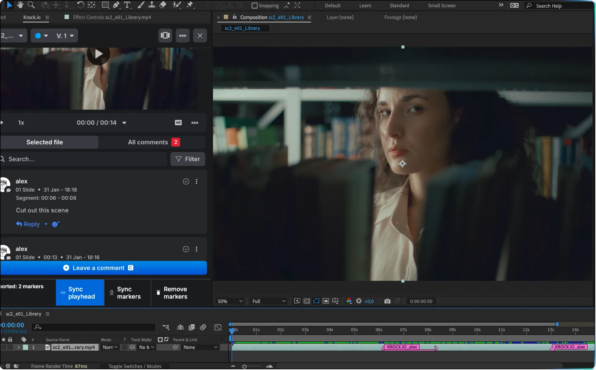Screen dimensions: 596x370
Task: Pick the Brush tool
Action: coord(141,5)
